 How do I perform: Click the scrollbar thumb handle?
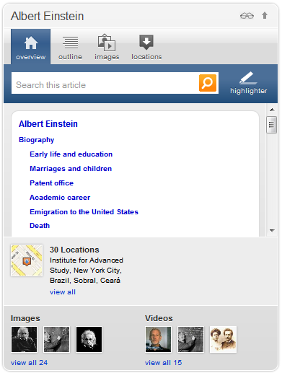tap(272, 125)
